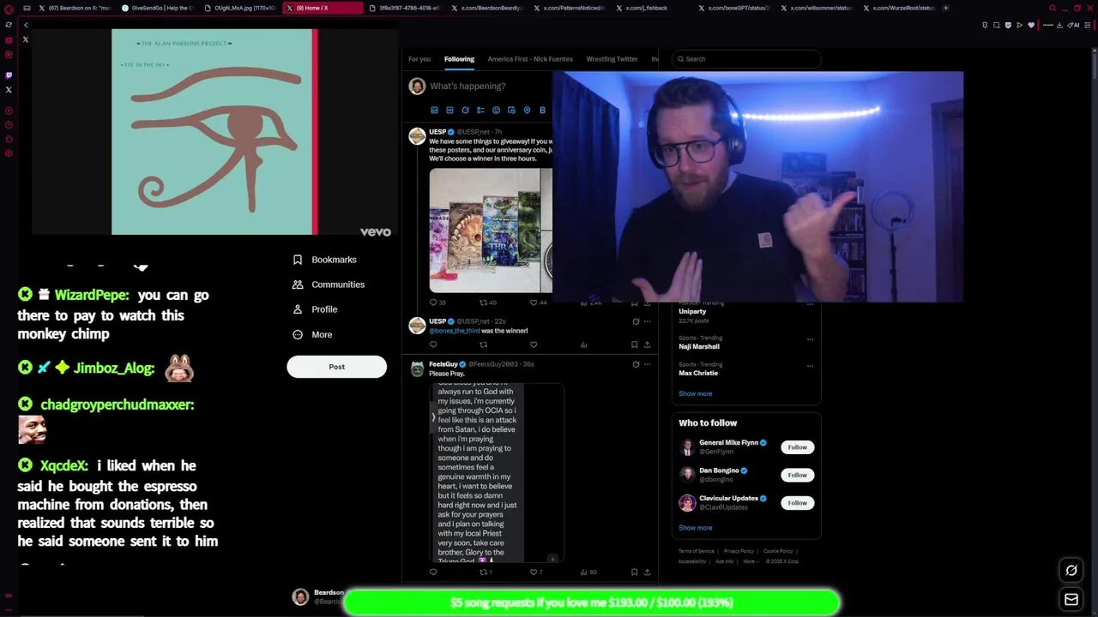The height and width of the screenshot is (617, 1098).
Task: Repost FeelsGuy post with 1 repost
Action: [486, 572]
